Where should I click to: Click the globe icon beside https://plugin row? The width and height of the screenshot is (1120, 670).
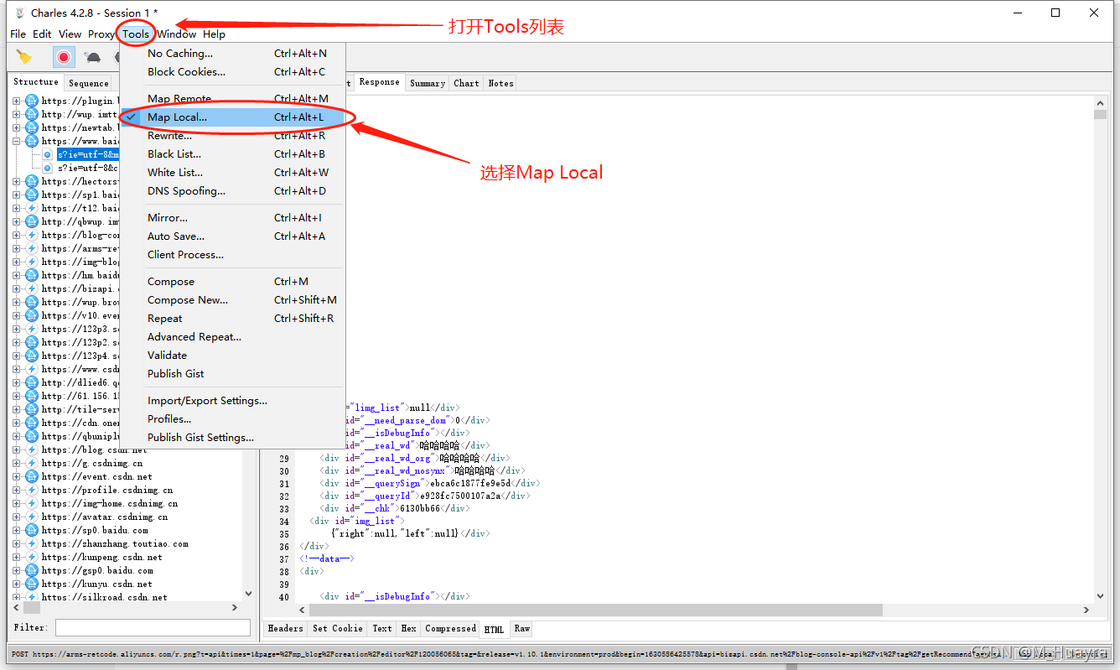coord(32,101)
